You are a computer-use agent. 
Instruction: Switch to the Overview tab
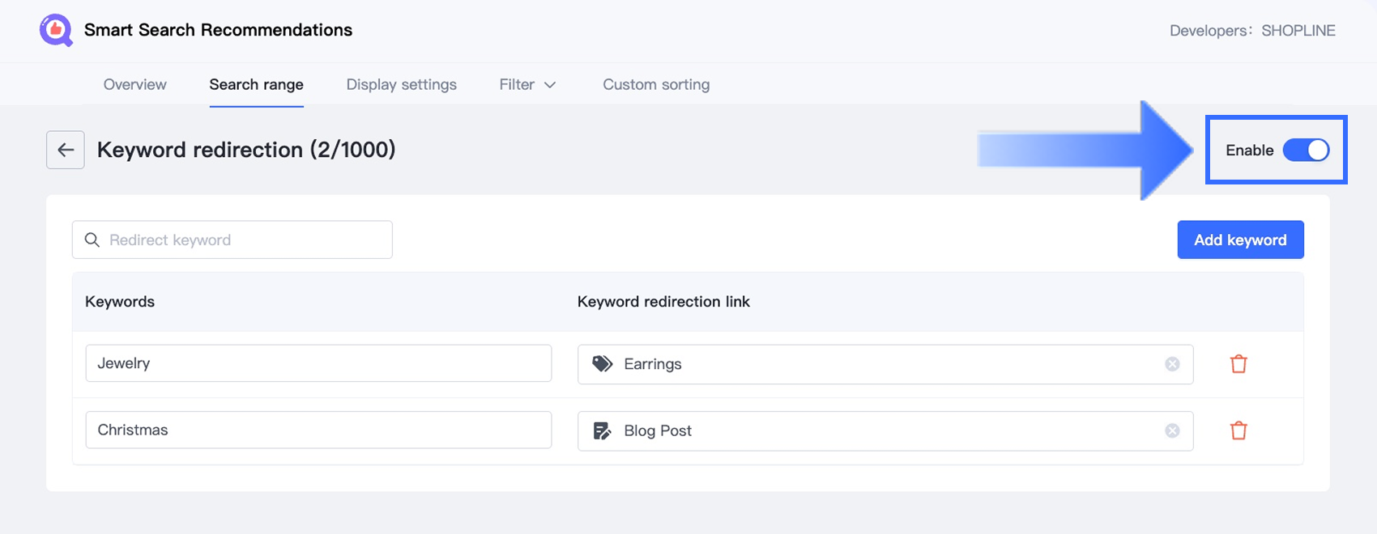point(134,85)
